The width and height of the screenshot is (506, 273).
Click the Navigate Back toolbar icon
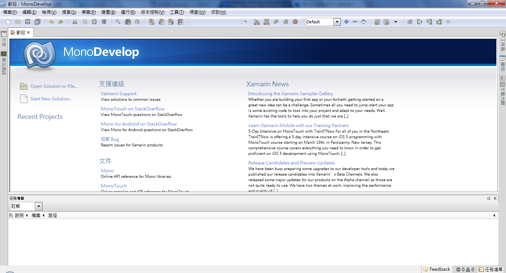377,22
